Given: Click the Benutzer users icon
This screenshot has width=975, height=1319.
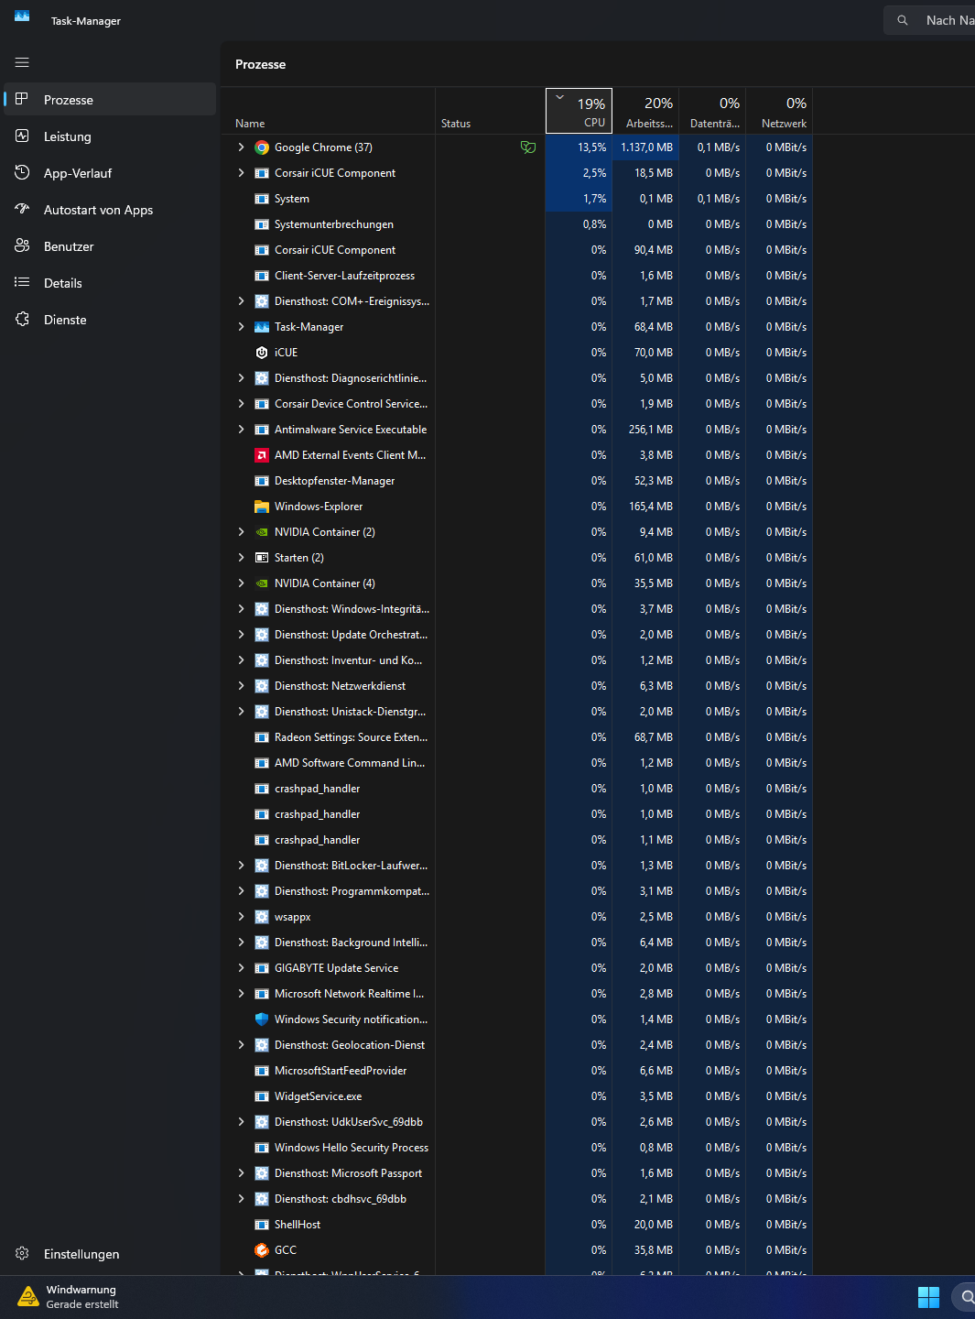Looking at the screenshot, I should click(x=22, y=245).
